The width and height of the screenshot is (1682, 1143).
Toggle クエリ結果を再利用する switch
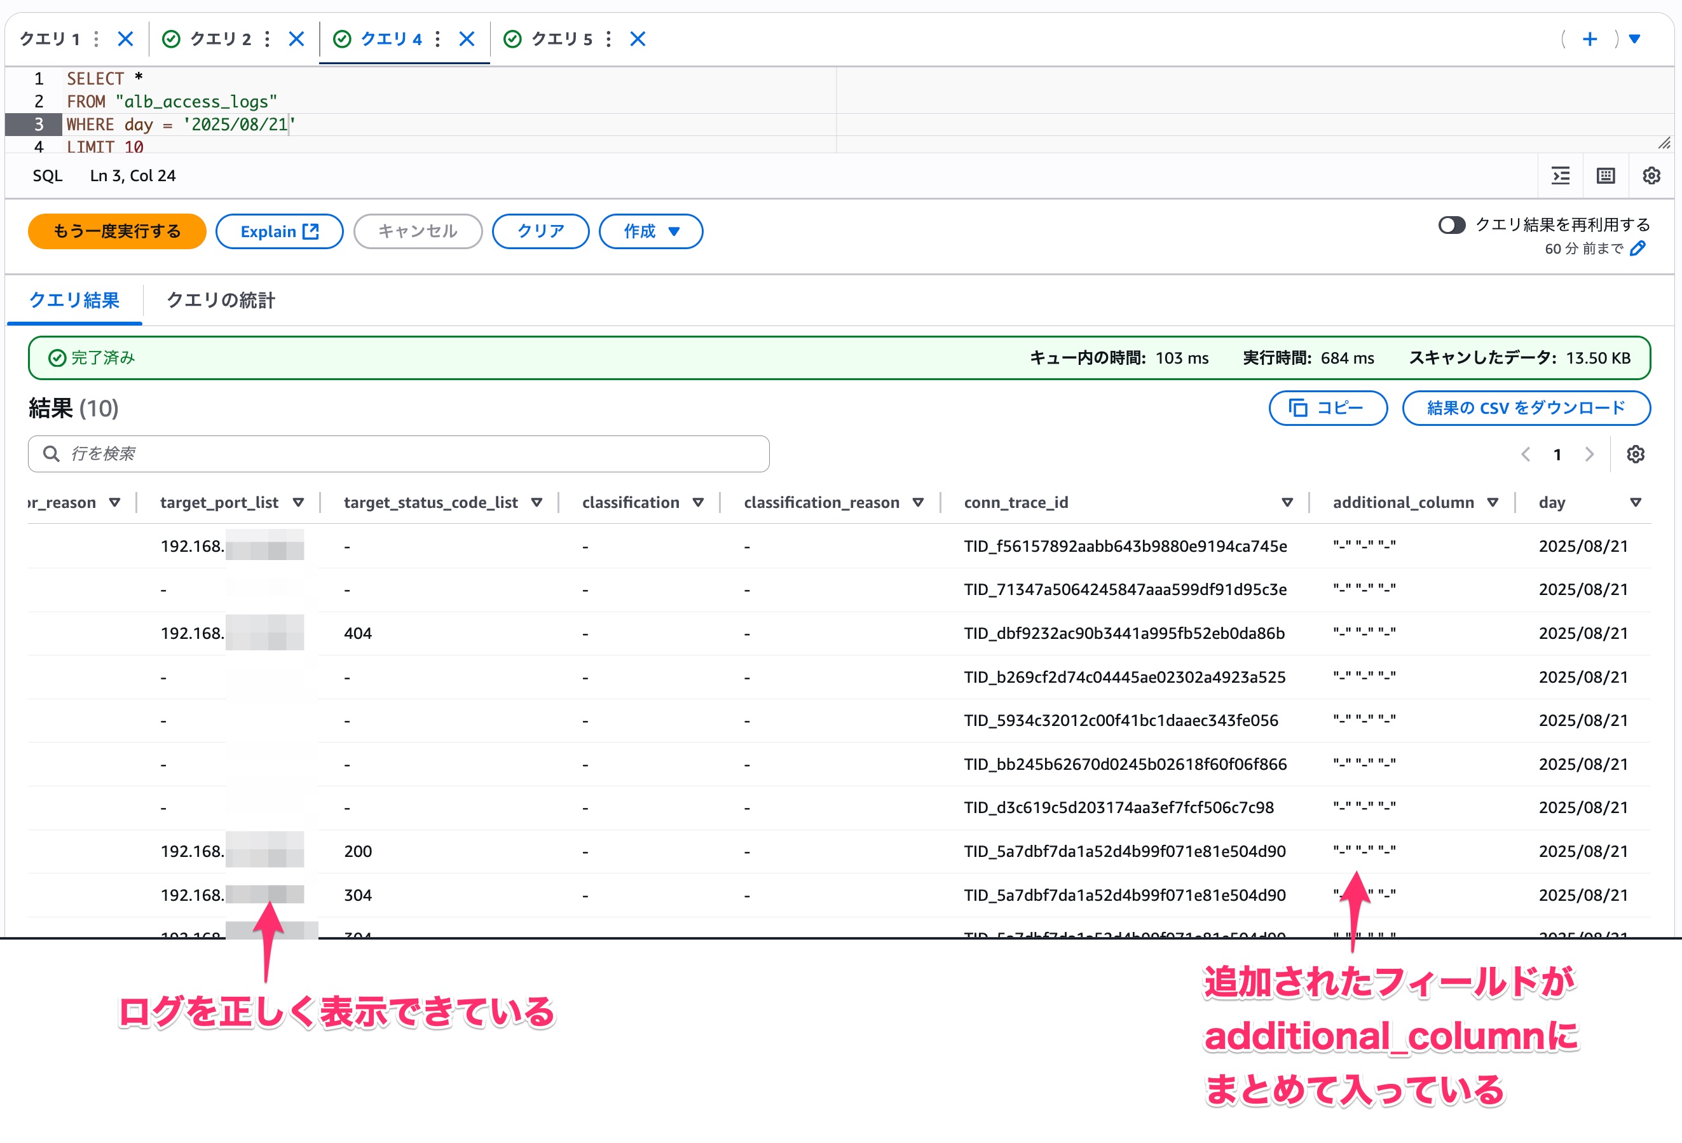[1452, 225]
